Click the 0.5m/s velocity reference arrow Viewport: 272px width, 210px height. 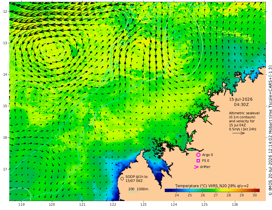tap(239, 133)
